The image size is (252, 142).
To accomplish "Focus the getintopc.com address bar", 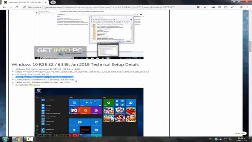I will (109, 7).
